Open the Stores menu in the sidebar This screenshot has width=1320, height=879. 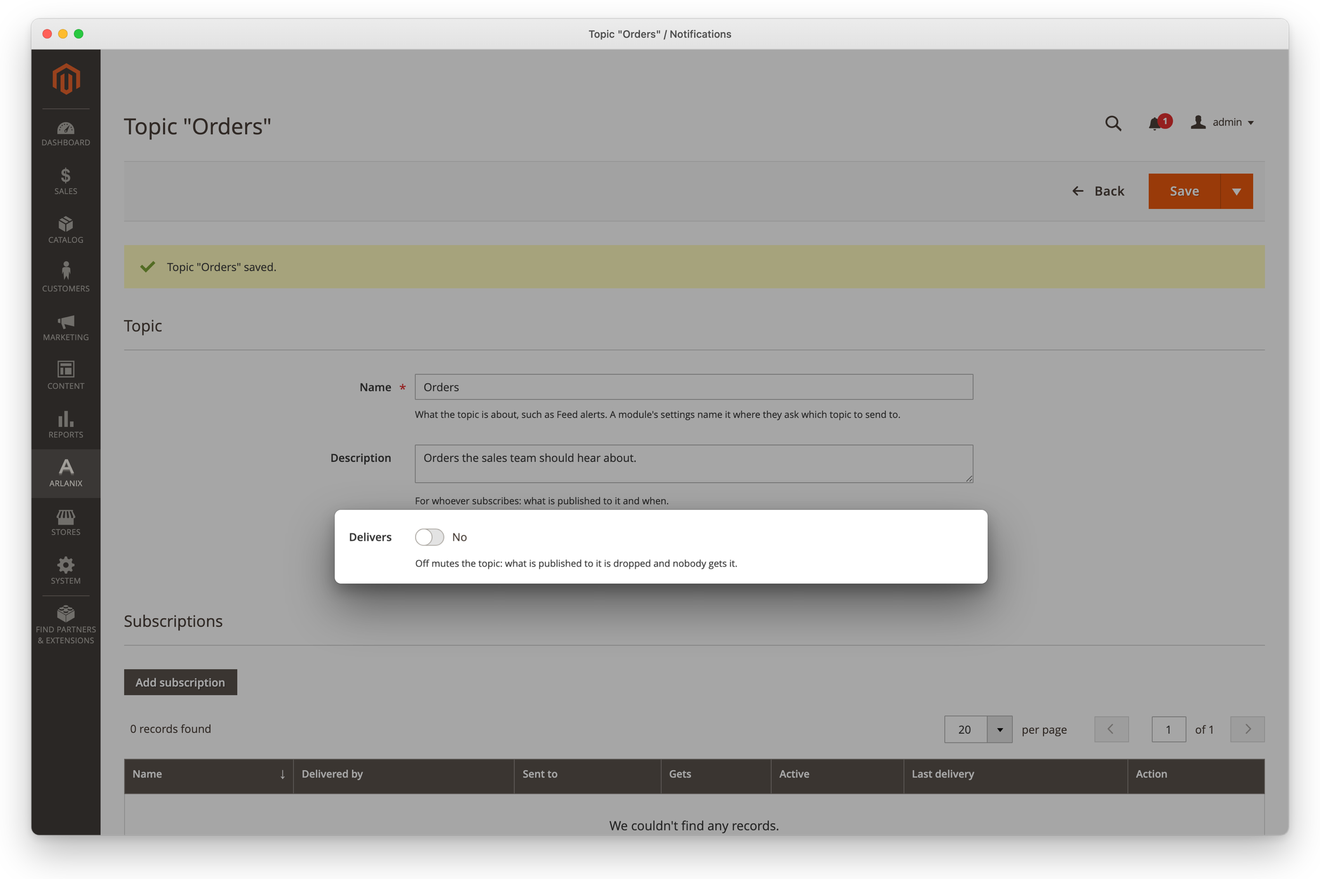(x=66, y=523)
